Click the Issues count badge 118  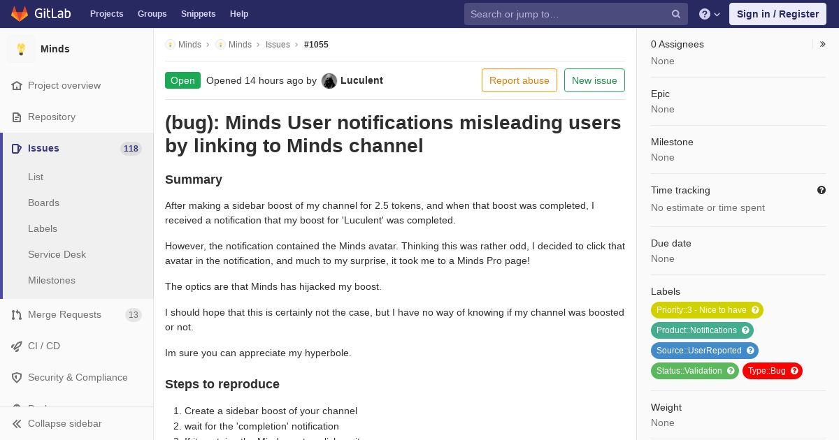[131, 148]
